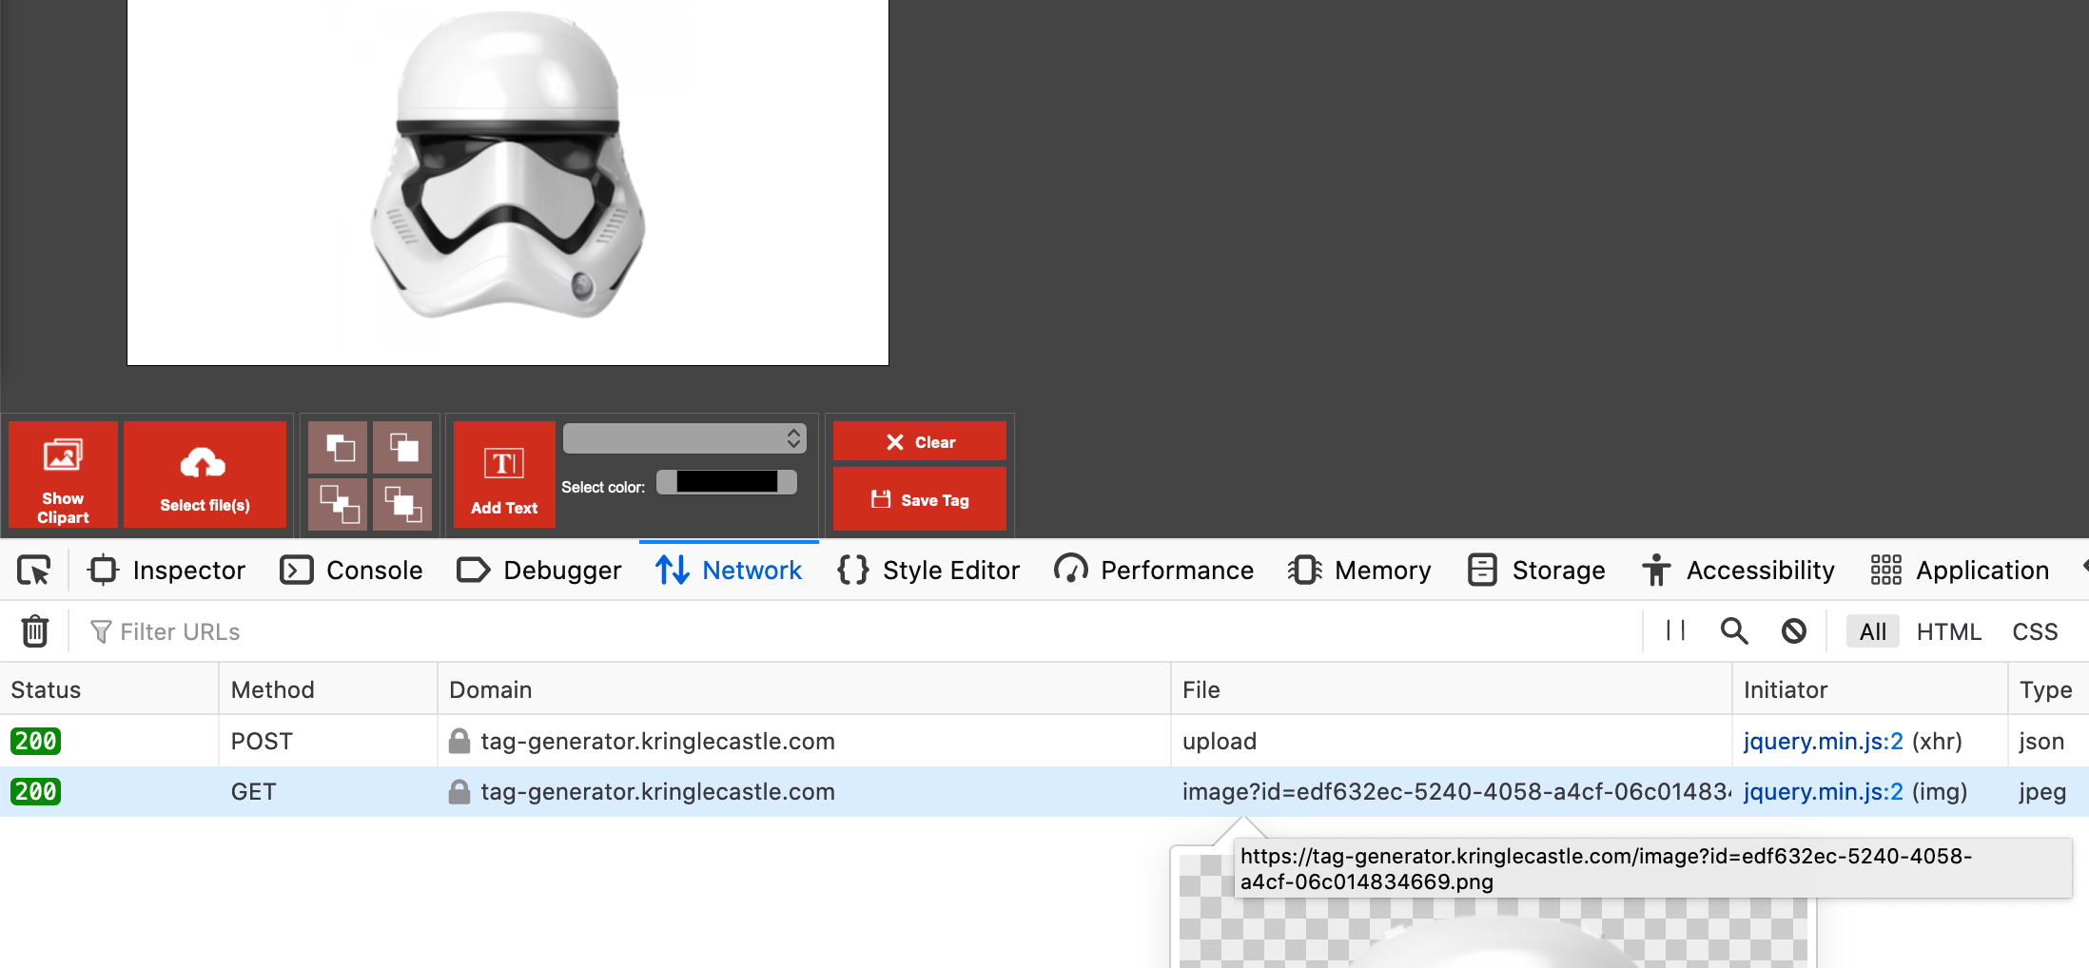The height and width of the screenshot is (968, 2089).
Task: Sort requests by the Type column
Action: pos(2044,688)
